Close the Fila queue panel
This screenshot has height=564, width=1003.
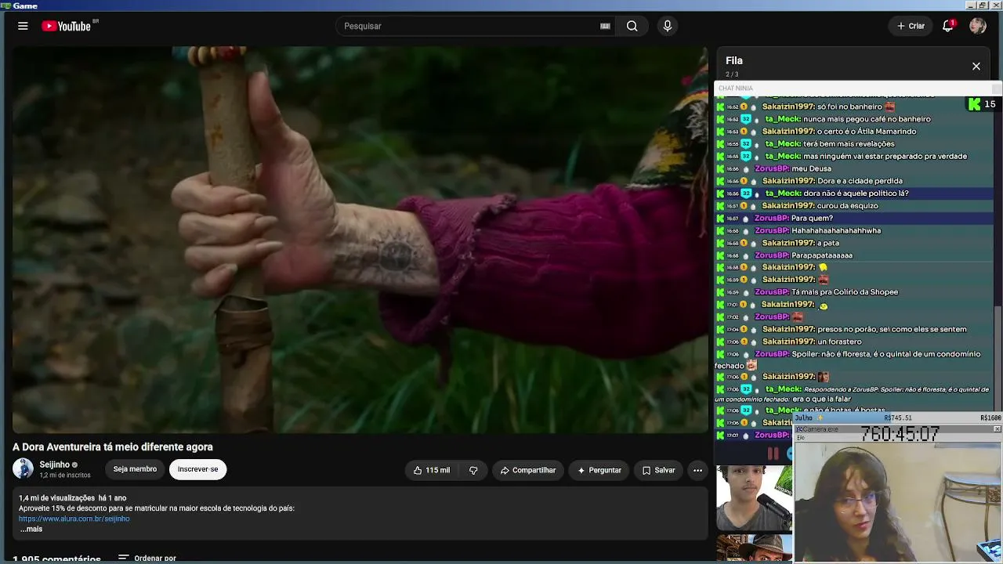(976, 67)
